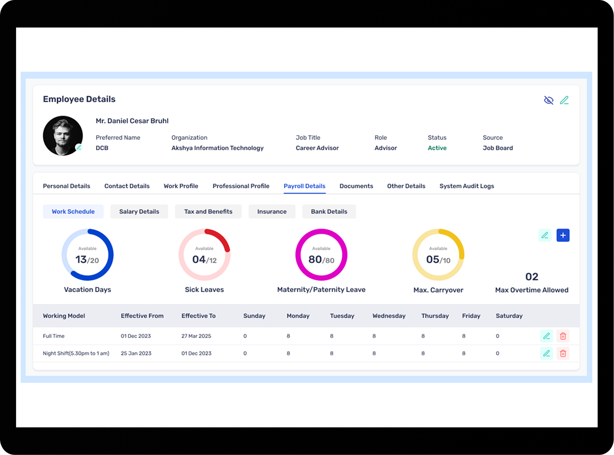The height and width of the screenshot is (455, 614).
Task: Click Daniel's profile photo thumbnail
Action: tap(62, 136)
